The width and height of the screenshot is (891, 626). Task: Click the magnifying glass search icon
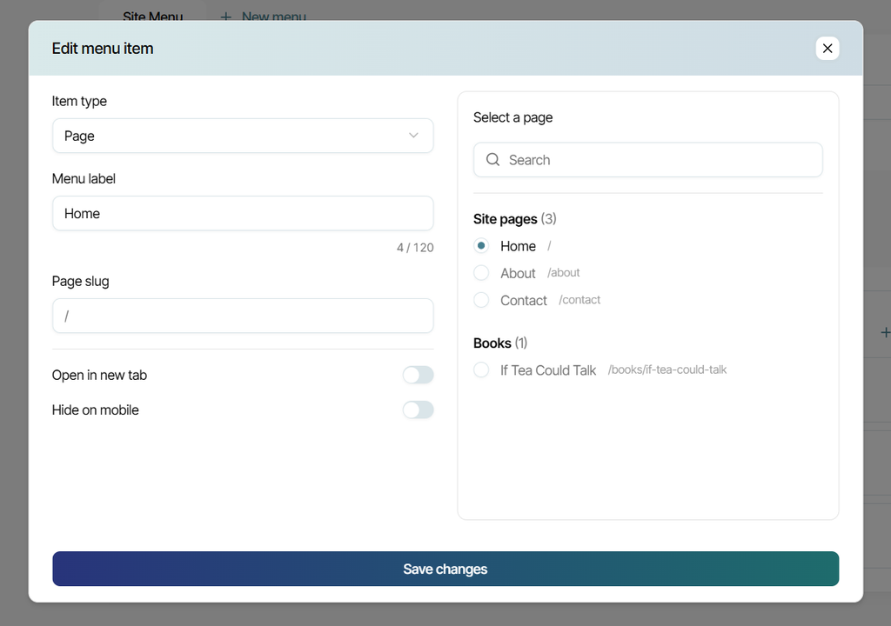click(x=492, y=160)
